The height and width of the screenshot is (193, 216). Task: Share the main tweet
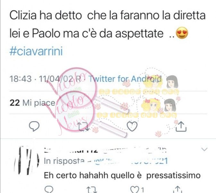point(181,127)
